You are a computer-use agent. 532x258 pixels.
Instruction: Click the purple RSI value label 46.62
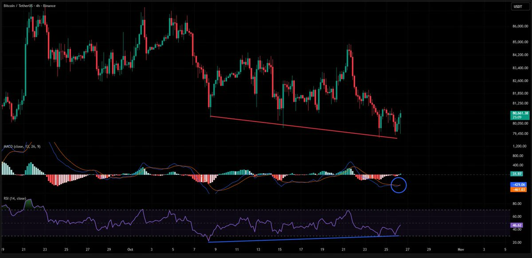517,225
